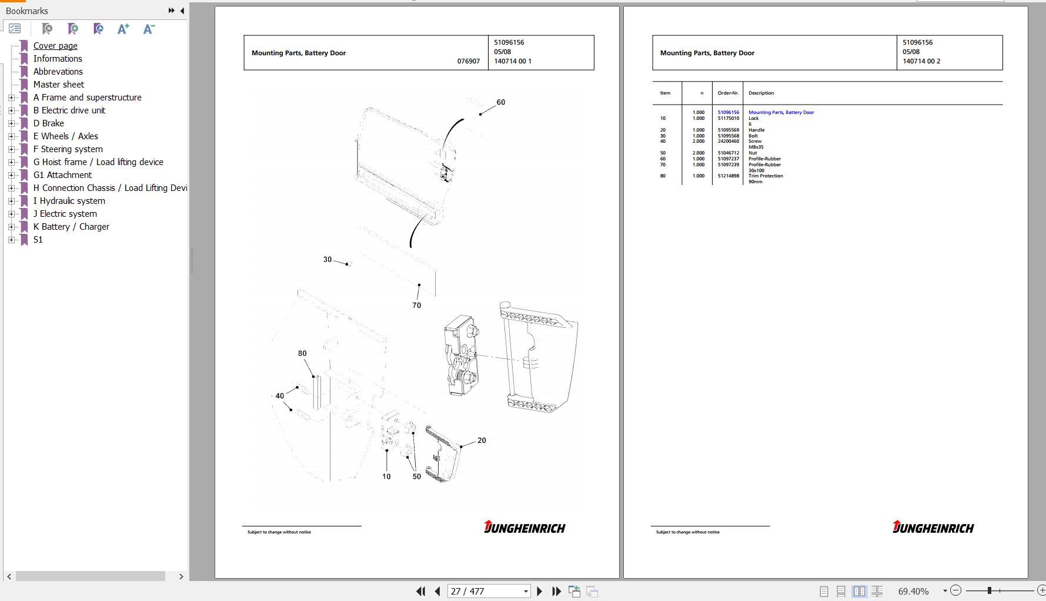Click Mounting Parts, Battery Door link
Viewport: 1046px width, 601px height.
(781, 112)
